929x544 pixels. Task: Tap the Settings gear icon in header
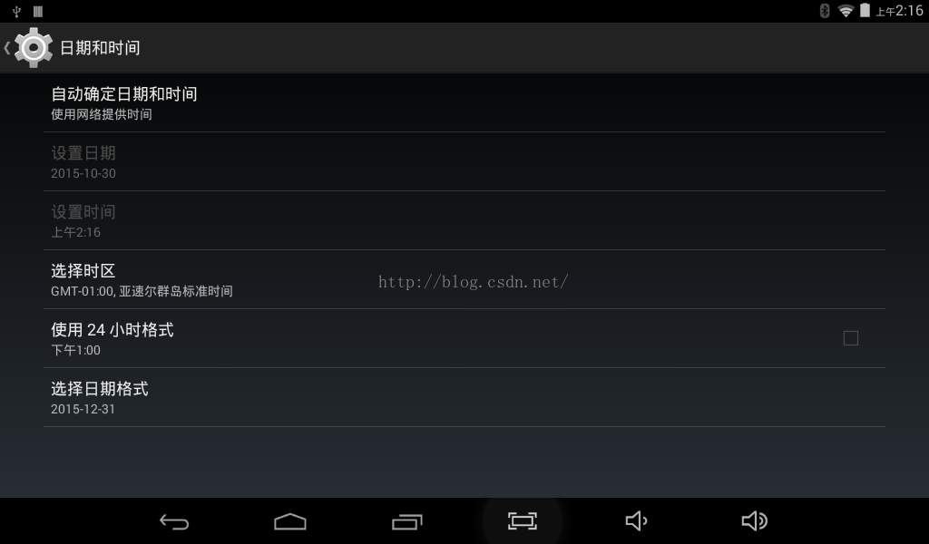click(x=34, y=47)
